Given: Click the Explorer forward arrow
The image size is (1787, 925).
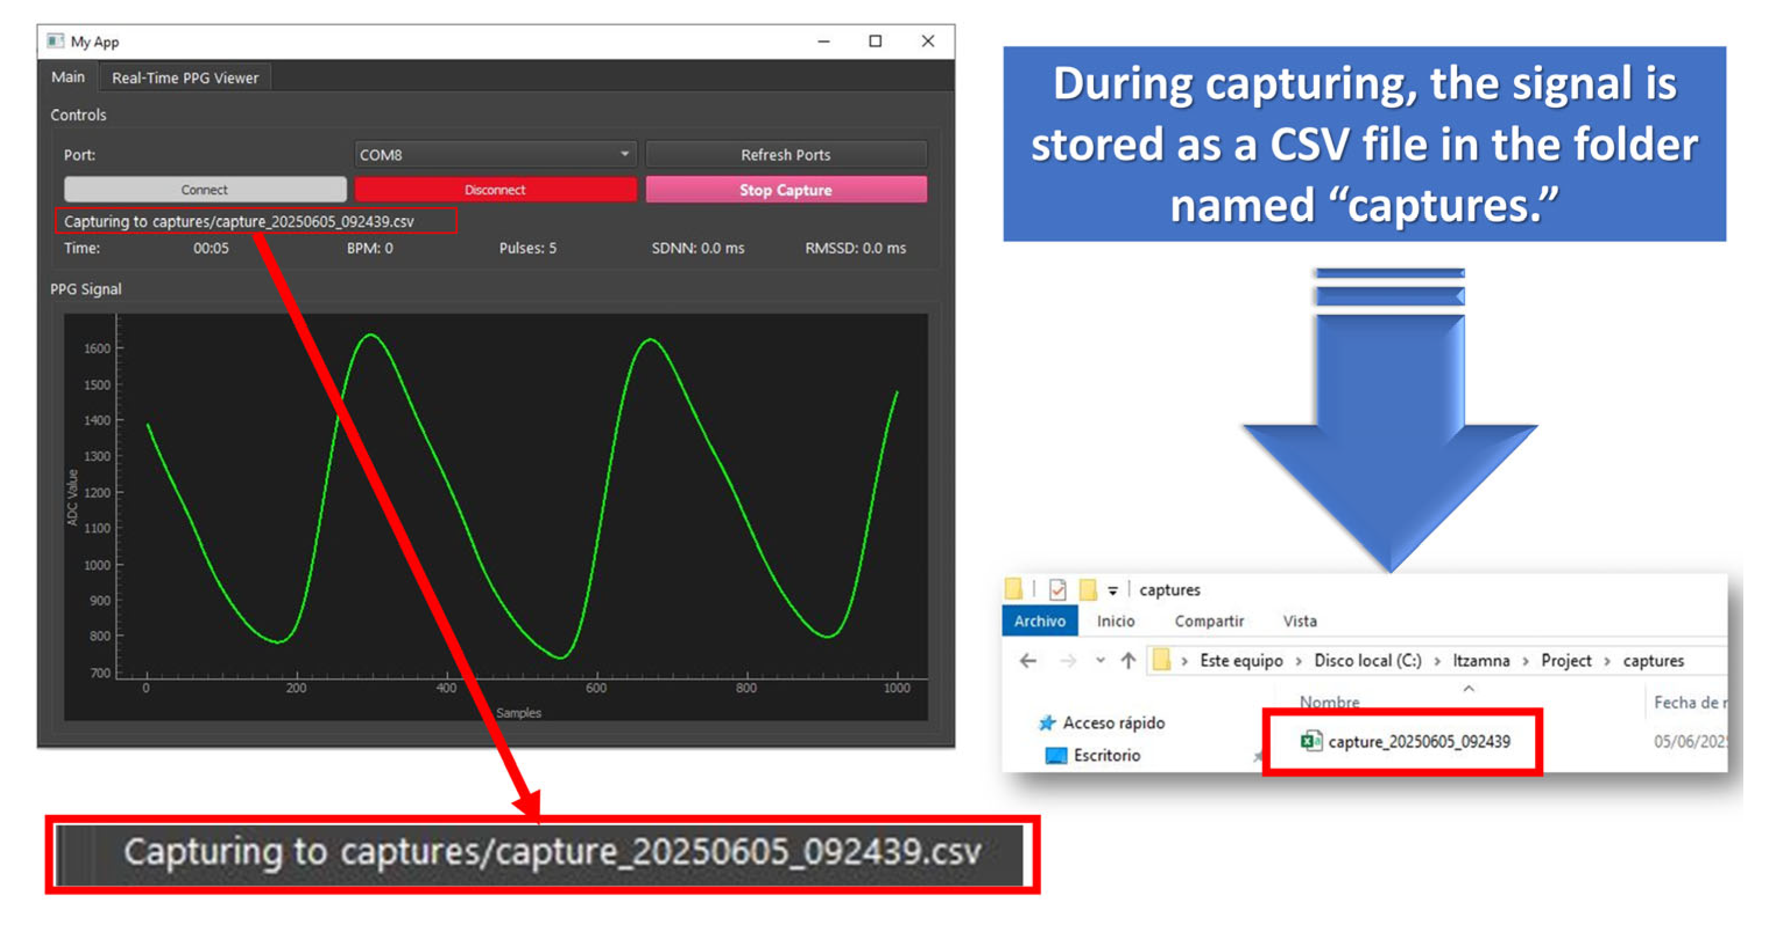Looking at the screenshot, I should [1068, 661].
